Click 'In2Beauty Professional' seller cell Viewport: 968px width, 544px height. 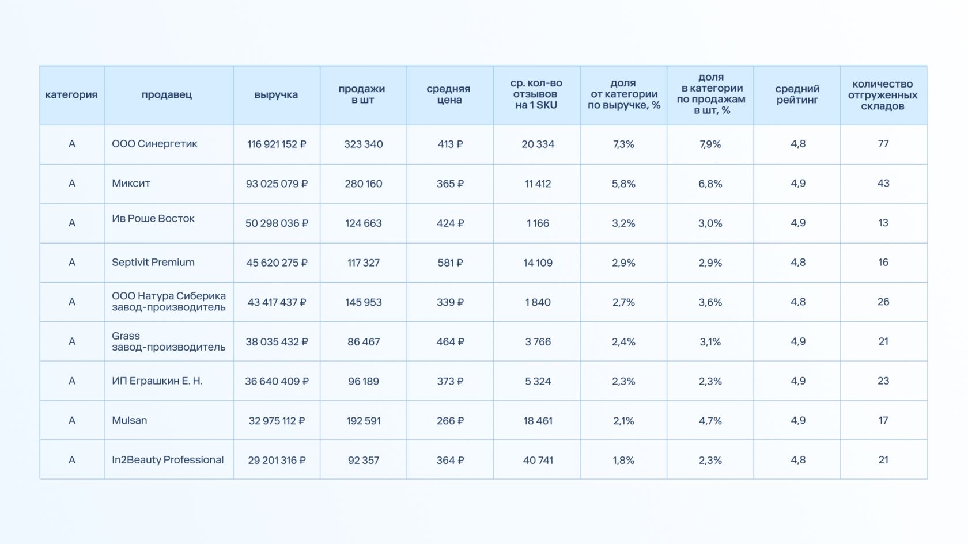click(x=169, y=459)
